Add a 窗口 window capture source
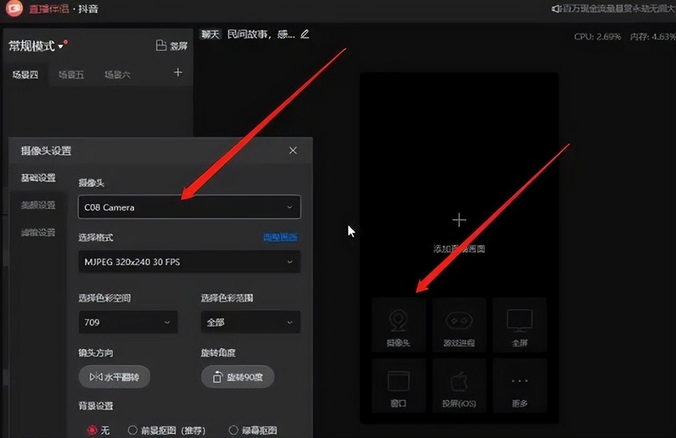Screen dimensions: 676x438 click(399, 385)
